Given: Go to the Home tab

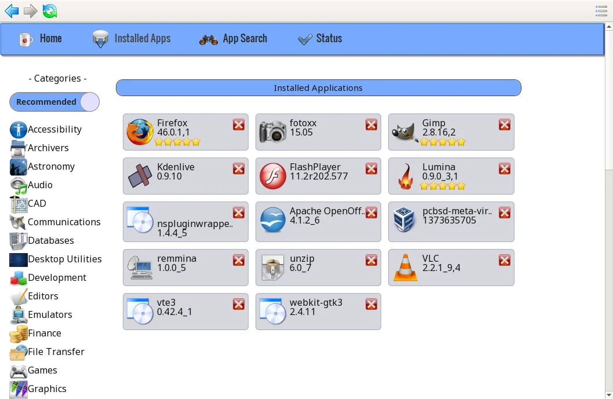Looking at the screenshot, I should (x=41, y=39).
